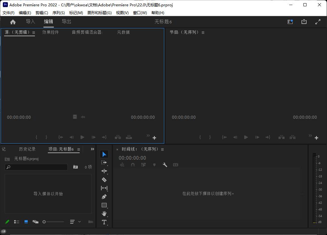
Task: Open Creative Cloud status icon
Action: coord(3,231)
